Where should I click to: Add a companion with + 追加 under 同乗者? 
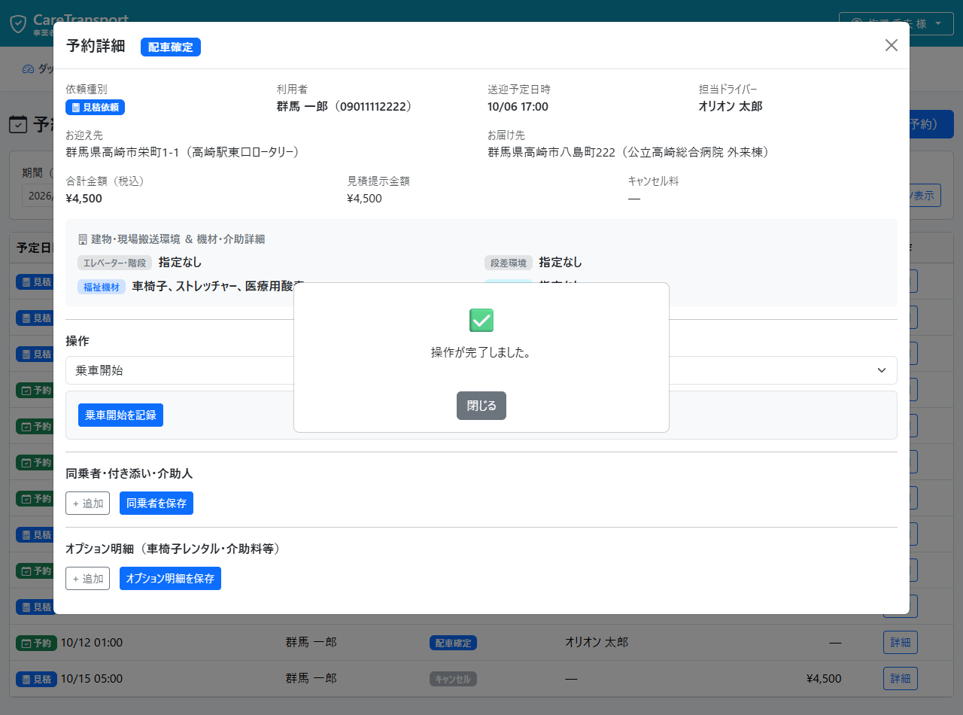coord(88,504)
